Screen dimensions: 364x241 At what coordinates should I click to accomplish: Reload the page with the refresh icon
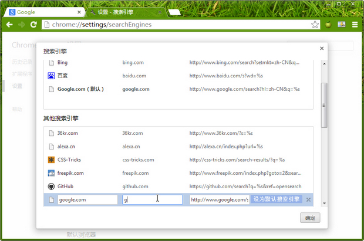(33, 25)
